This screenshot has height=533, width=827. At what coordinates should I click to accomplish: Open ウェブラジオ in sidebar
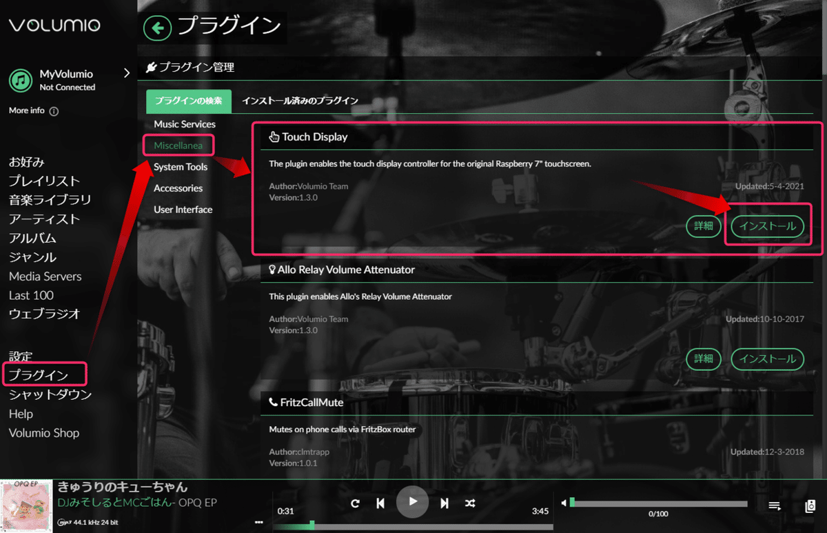pos(45,314)
